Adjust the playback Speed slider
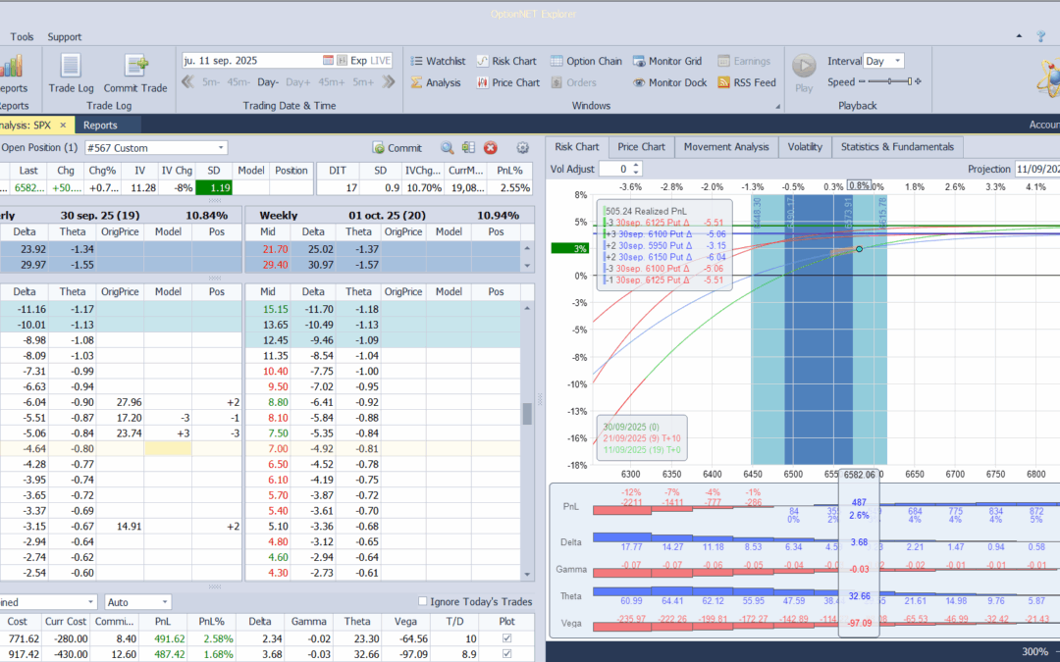Screen dimensions: 1060x662 coord(889,81)
